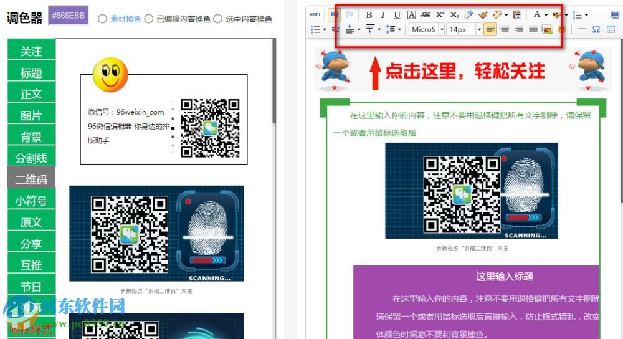Insert a horizontal line
Viewport: 623px width, 339px height.
point(582,29)
